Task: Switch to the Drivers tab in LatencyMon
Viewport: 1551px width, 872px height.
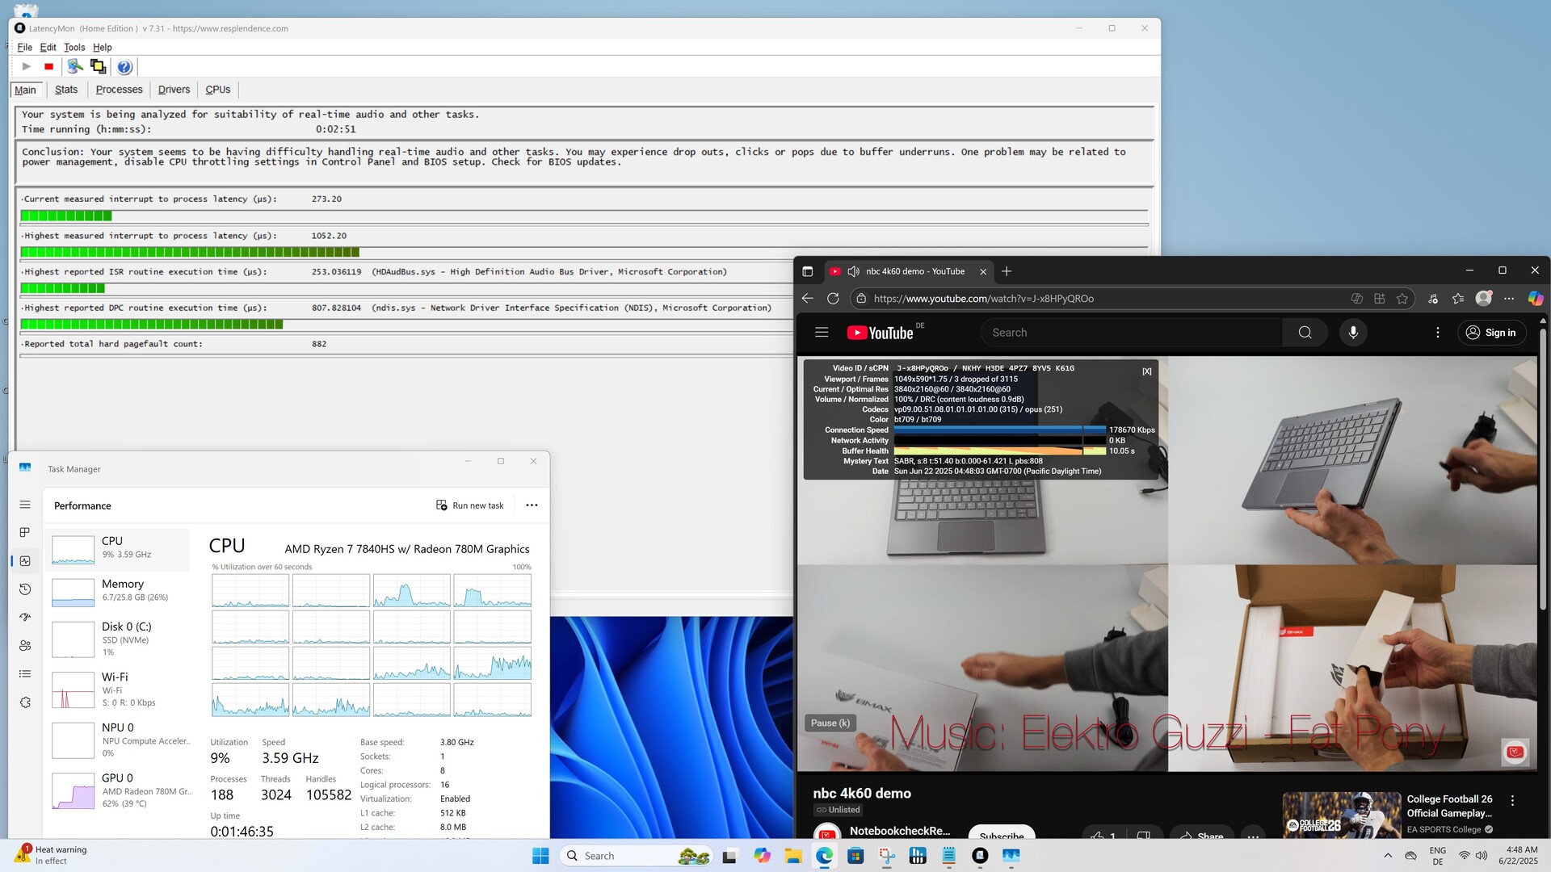Action: click(x=174, y=90)
